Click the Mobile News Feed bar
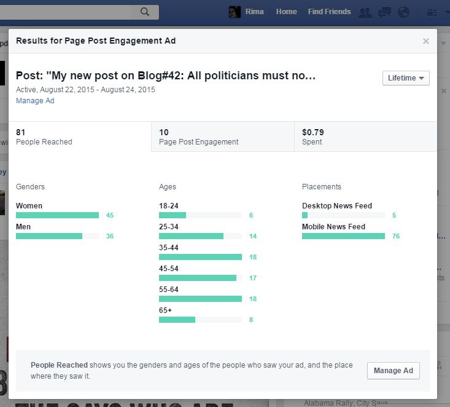Viewport: 450px width, 407px height. (343, 236)
